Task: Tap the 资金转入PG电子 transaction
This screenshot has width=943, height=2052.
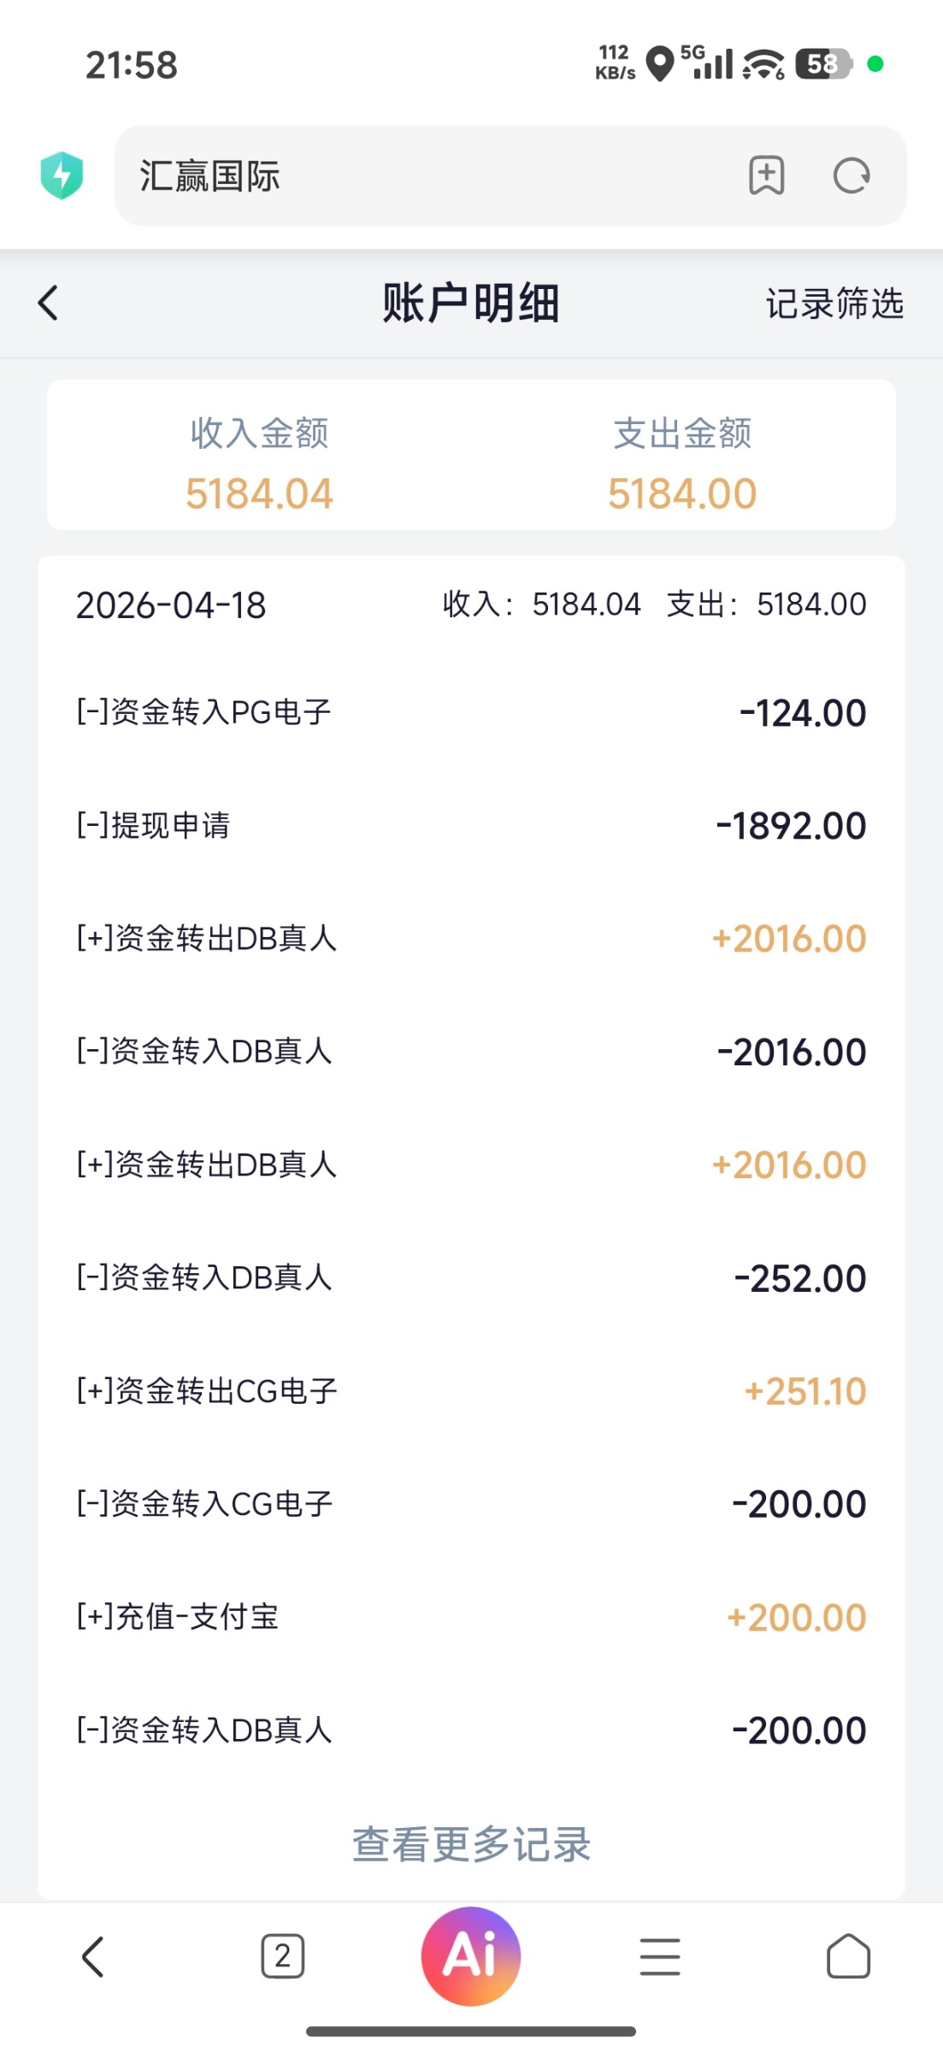Action: 471,712
